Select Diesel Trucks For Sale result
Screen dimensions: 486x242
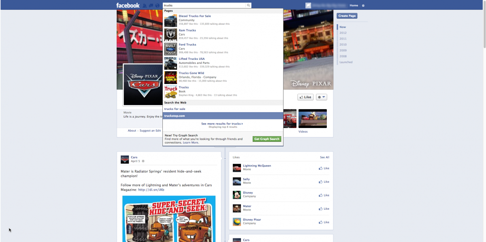pyautogui.click(x=223, y=21)
